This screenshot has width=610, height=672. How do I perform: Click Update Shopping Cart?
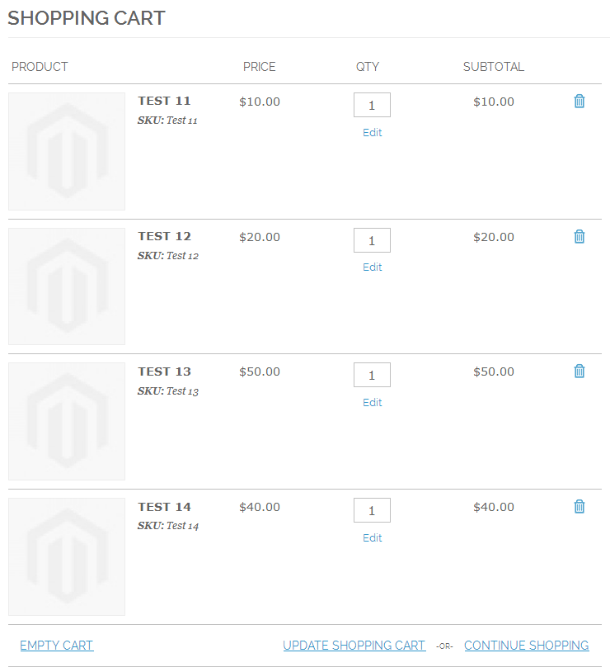354,646
